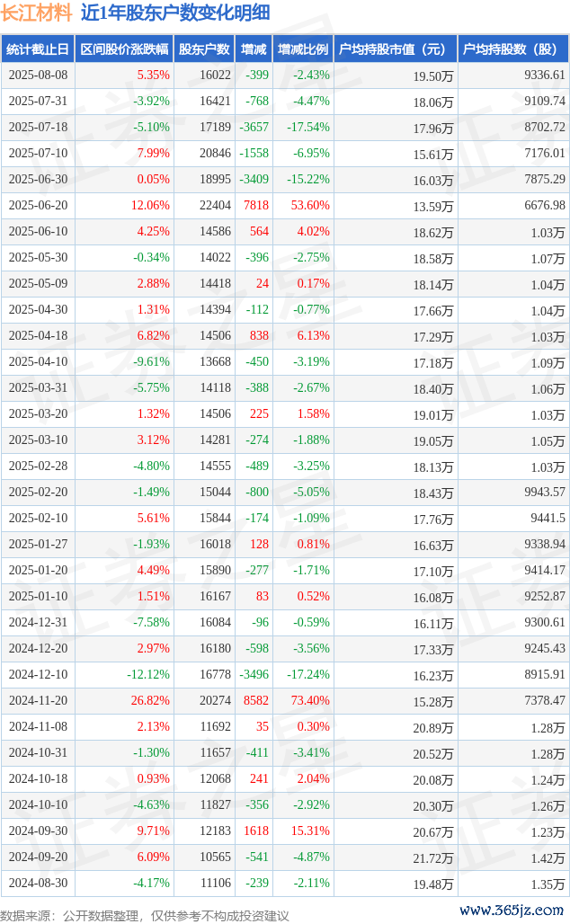The image size is (570, 924).
Task: Select the date cell 2025-03-31
Action: pyautogui.click(x=39, y=387)
